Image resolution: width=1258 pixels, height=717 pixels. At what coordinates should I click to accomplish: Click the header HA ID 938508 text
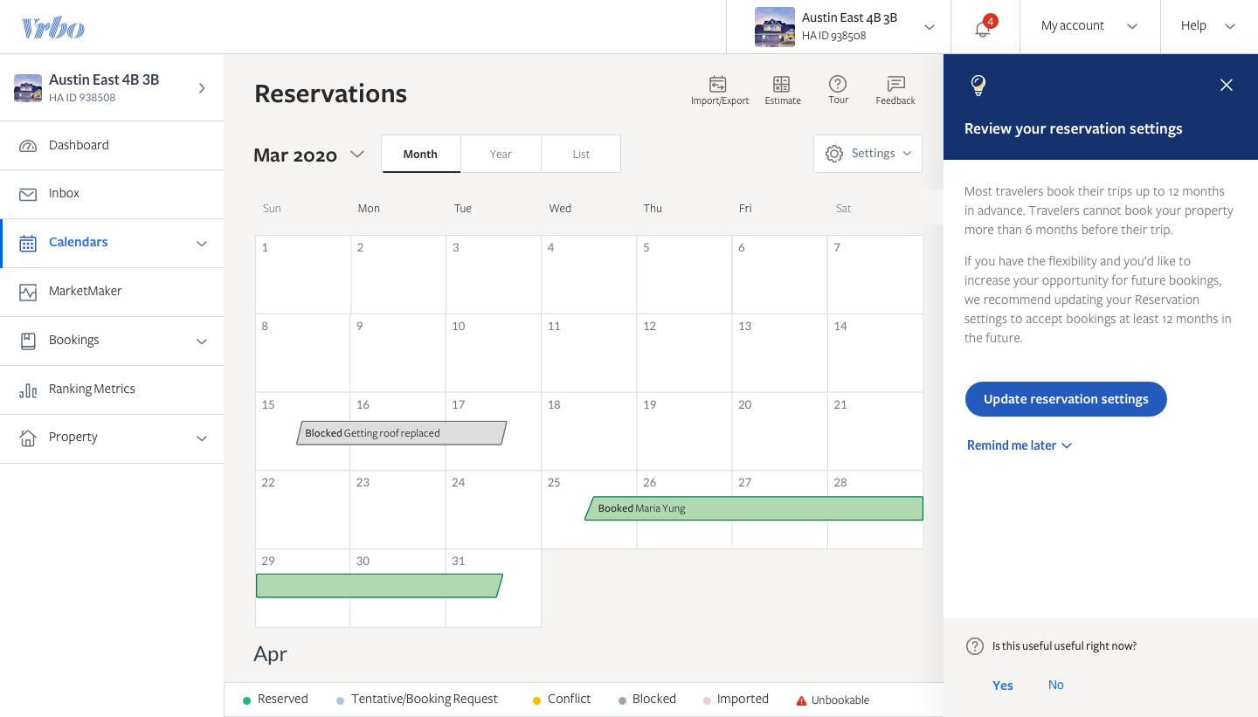click(833, 36)
